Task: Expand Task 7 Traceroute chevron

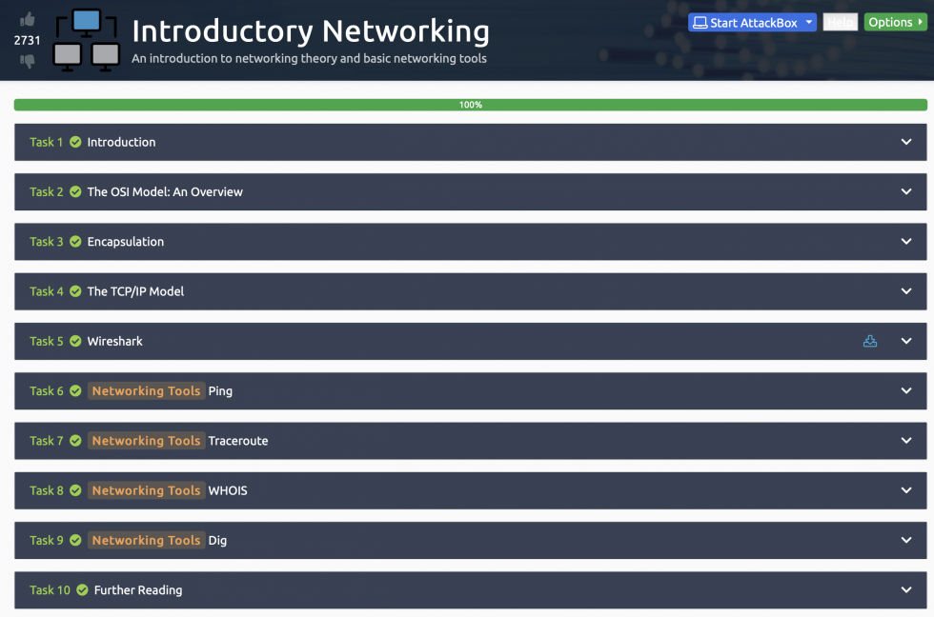Action: tap(906, 440)
